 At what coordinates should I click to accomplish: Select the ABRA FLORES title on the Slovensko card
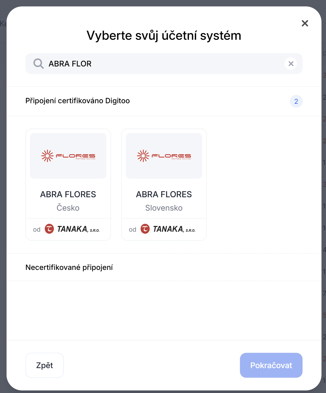click(164, 194)
